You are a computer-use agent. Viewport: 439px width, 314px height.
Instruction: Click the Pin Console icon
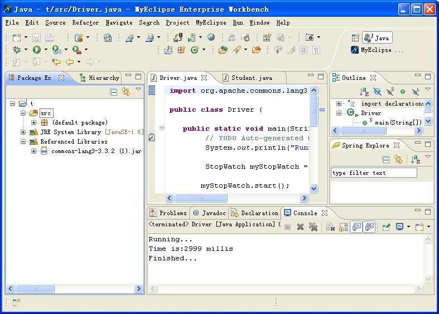(x=387, y=227)
